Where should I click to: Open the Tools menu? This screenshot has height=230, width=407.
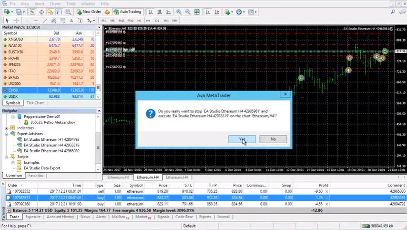coord(71,4)
